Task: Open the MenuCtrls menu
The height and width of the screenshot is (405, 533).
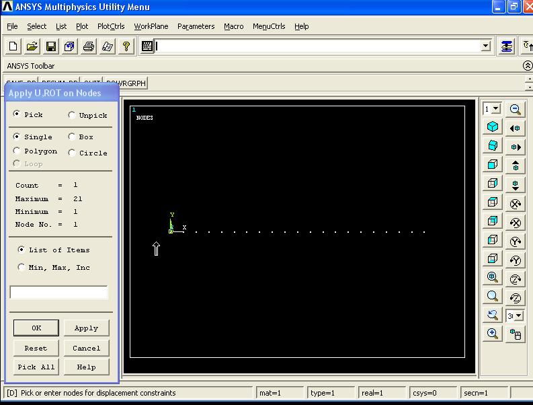Action: (269, 26)
